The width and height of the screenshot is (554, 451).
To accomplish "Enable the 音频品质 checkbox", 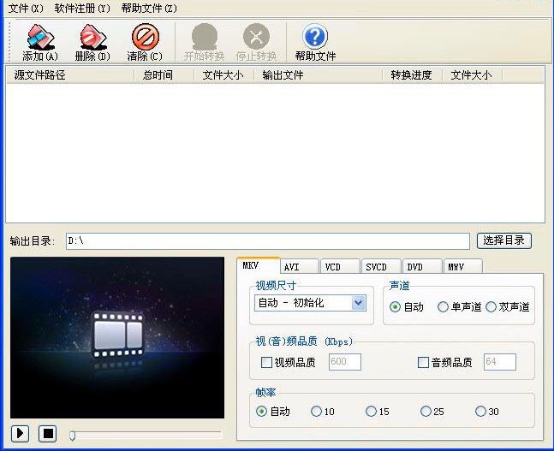I will (x=423, y=362).
